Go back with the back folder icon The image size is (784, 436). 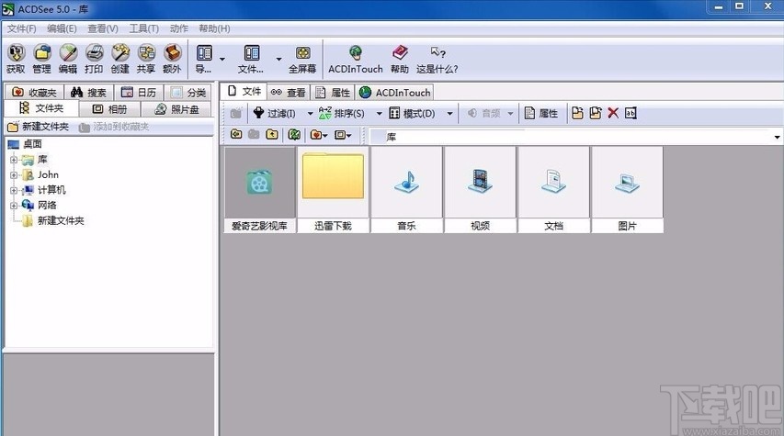[236, 134]
